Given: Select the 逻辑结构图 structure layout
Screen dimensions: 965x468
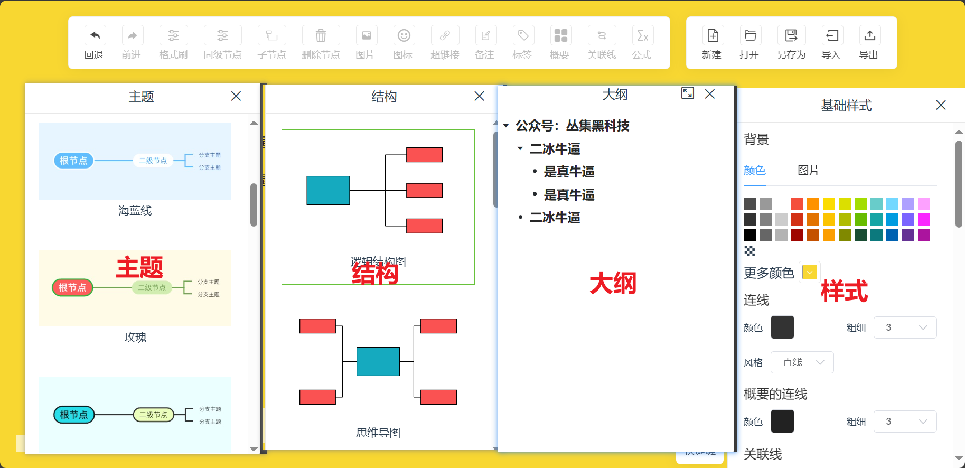Looking at the screenshot, I should point(378,207).
